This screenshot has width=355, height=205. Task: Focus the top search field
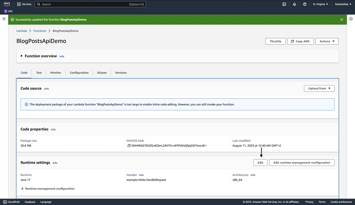[x=90, y=4]
